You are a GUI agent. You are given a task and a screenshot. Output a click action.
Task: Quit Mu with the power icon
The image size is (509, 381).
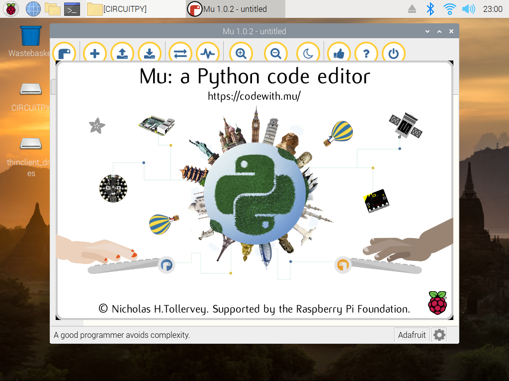click(x=394, y=52)
